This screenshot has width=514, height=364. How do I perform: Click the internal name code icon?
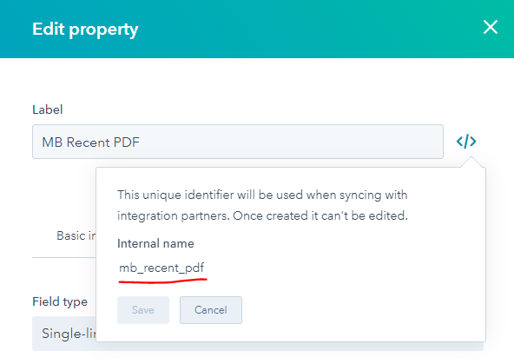point(466,142)
